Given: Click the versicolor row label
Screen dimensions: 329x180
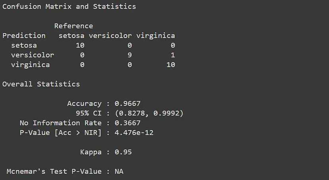Looking at the screenshot, I should click(x=33, y=55).
